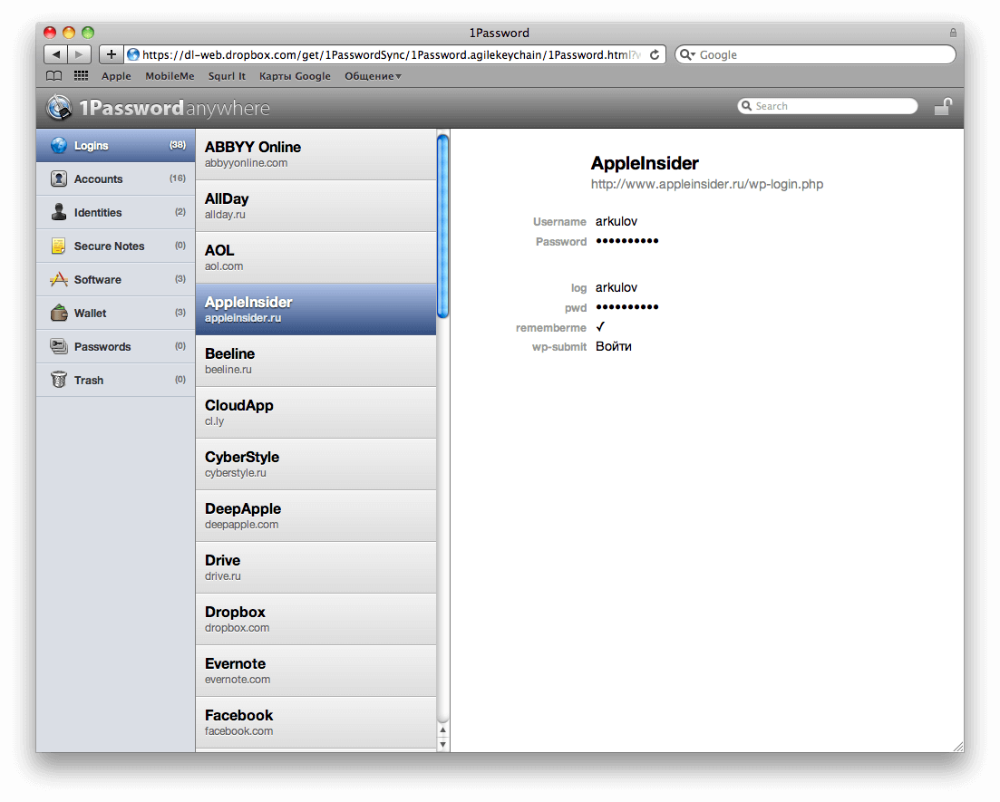The width and height of the screenshot is (1000, 802).
Task: Select the DeepApple login entry
Action: click(x=316, y=516)
